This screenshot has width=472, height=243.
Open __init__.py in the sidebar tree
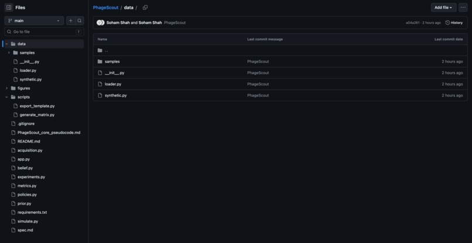[x=29, y=61]
